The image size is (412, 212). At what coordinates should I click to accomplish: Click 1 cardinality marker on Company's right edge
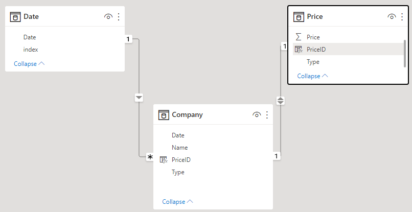click(x=276, y=156)
